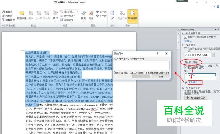220x134 pixels.
Task: Click the 阻止作者 block authors button
Action: [122, 15]
